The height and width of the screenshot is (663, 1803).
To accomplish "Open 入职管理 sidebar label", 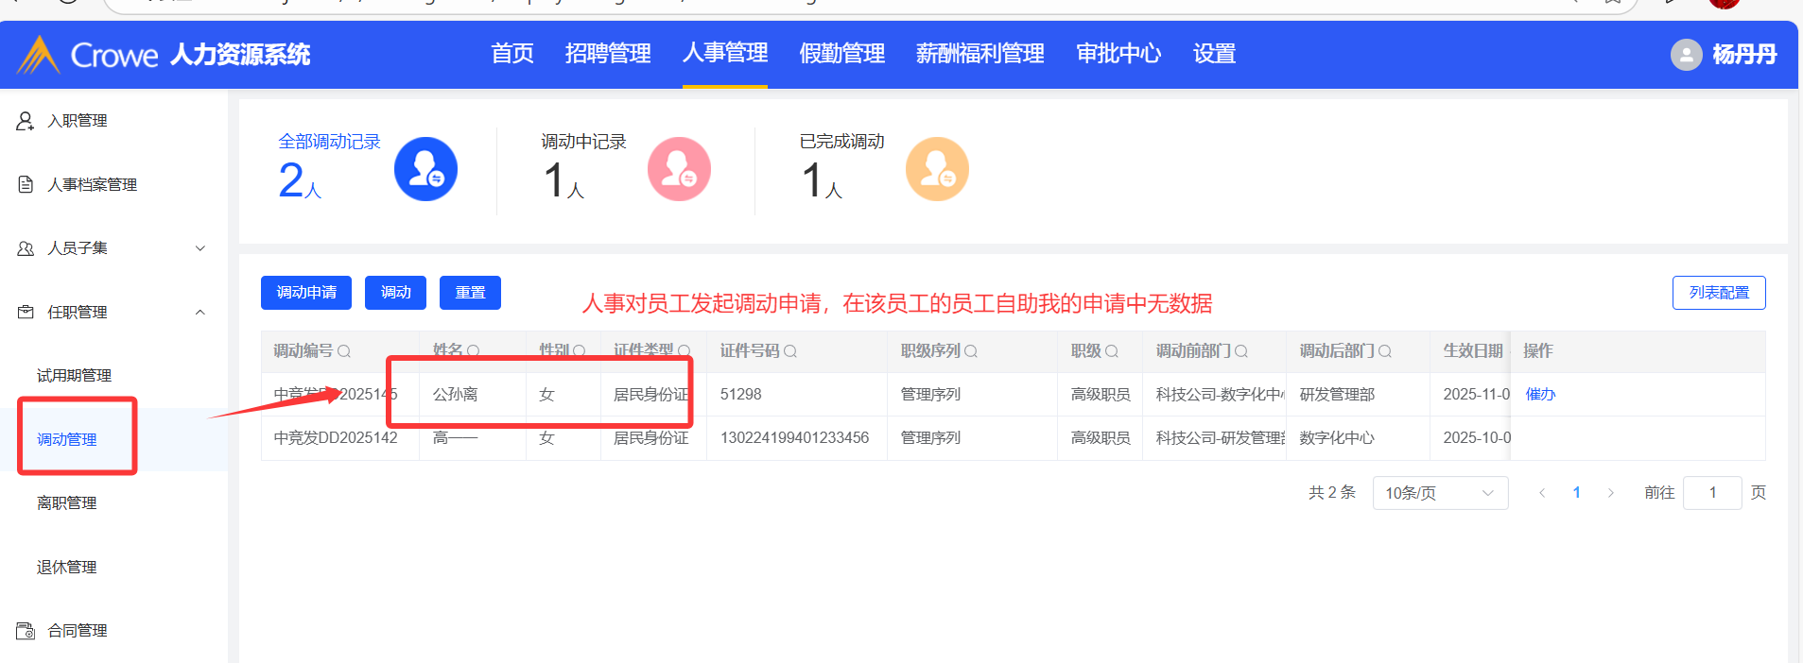I will tap(78, 121).
